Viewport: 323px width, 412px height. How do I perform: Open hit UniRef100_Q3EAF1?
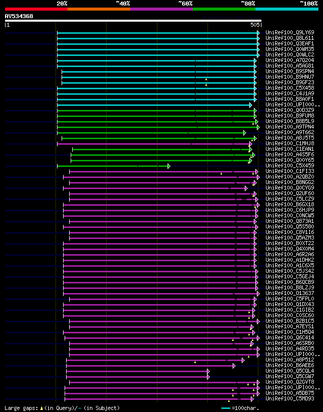(290, 43)
